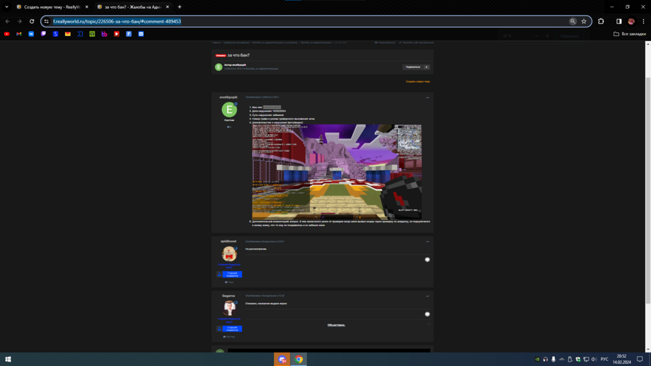Go back to the previous page
Screen dimensions: 651x366
pos(7,21)
